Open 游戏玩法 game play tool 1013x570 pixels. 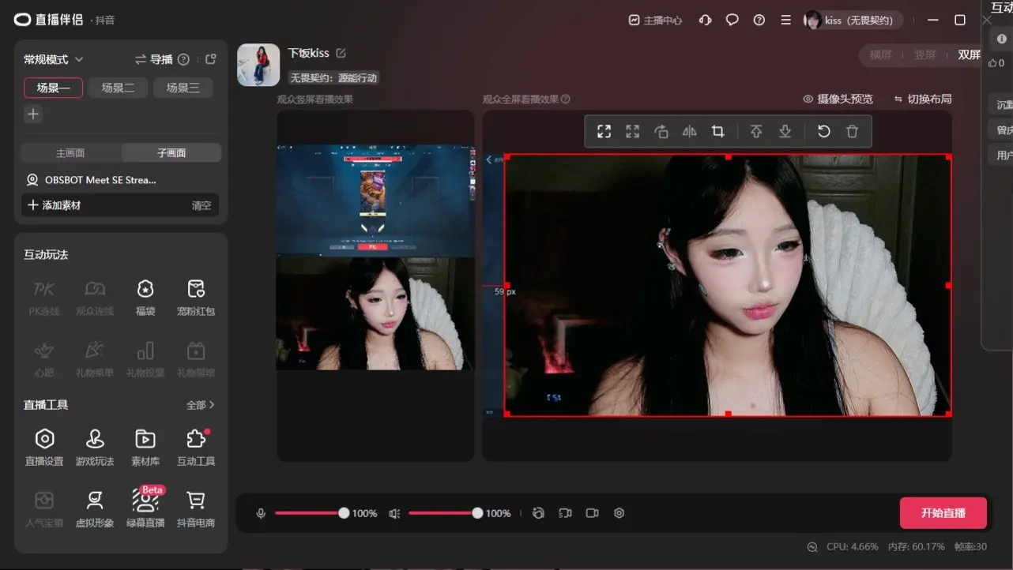[x=95, y=447]
